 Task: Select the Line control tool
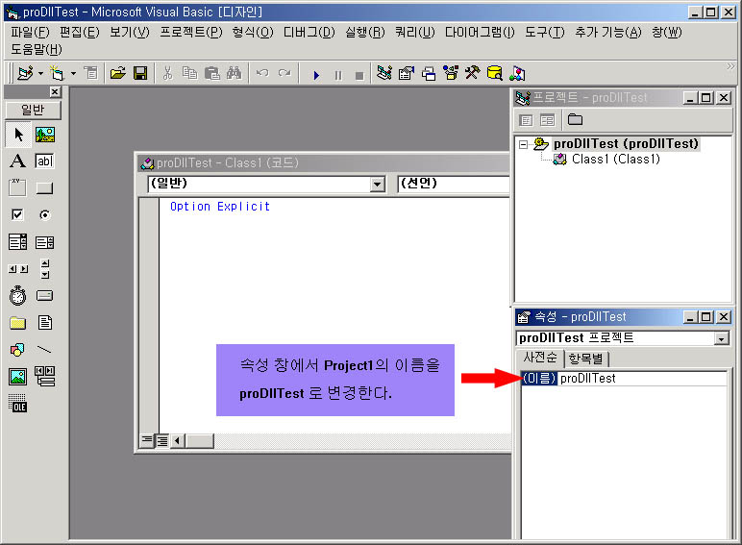[x=45, y=350]
